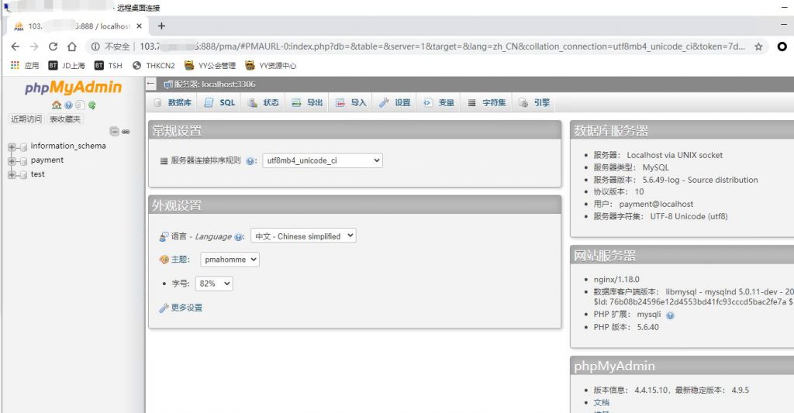Open the 变量 variables tab
The image size is (794, 413).
[x=439, y=103]
